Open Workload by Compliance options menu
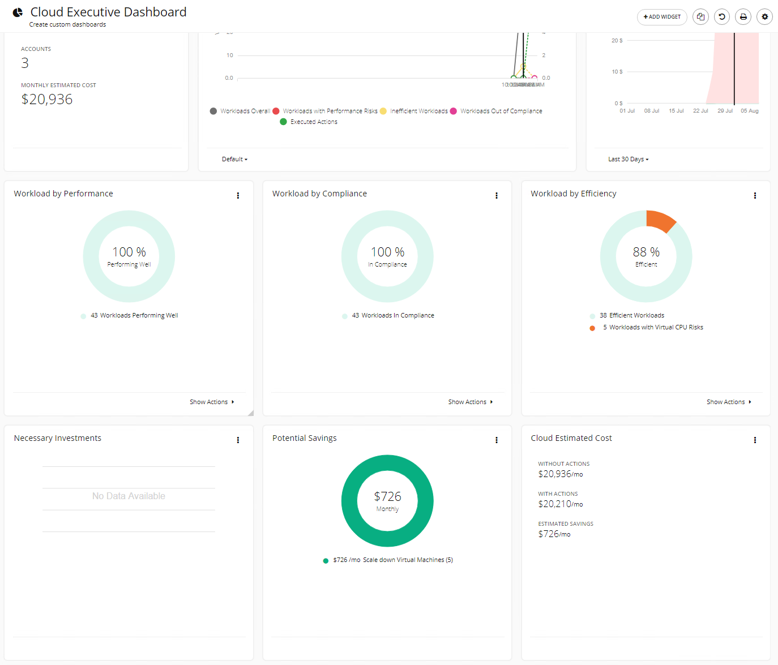This screenshot has height=665, width=778. 497,195
